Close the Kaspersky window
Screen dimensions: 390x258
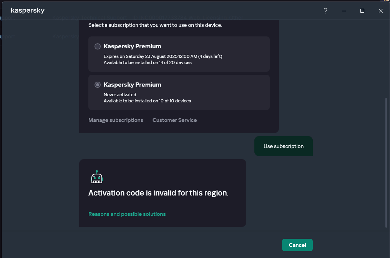click(x=380, y=11)
